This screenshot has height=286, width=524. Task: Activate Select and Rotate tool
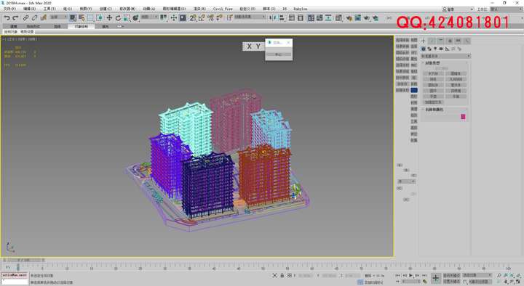(119, 17)
